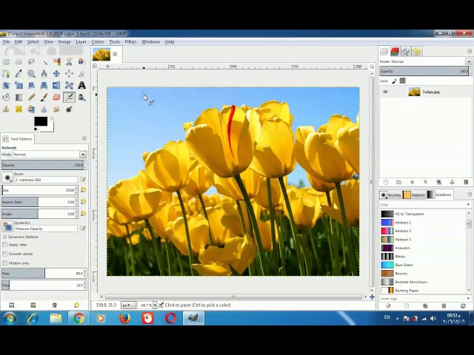474x355 pixels.
Task: Select the Text tool
Action: tap(81, 86)
